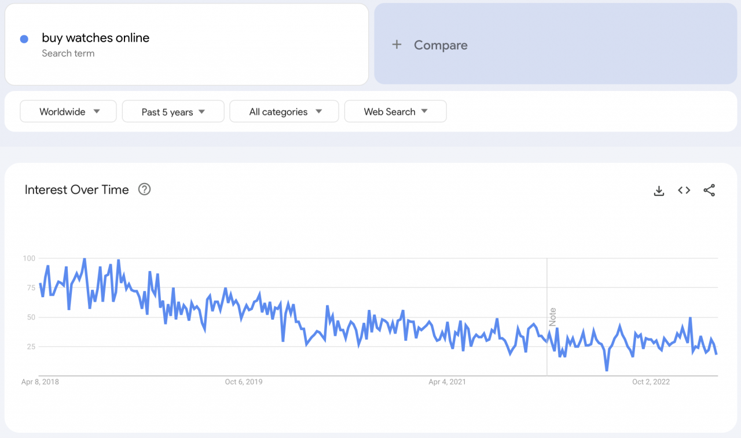The image size is (741, 438).
Task: Click the Oct 2, 2022 axis label
Action: pyautogui.click(x=651, y=382)
